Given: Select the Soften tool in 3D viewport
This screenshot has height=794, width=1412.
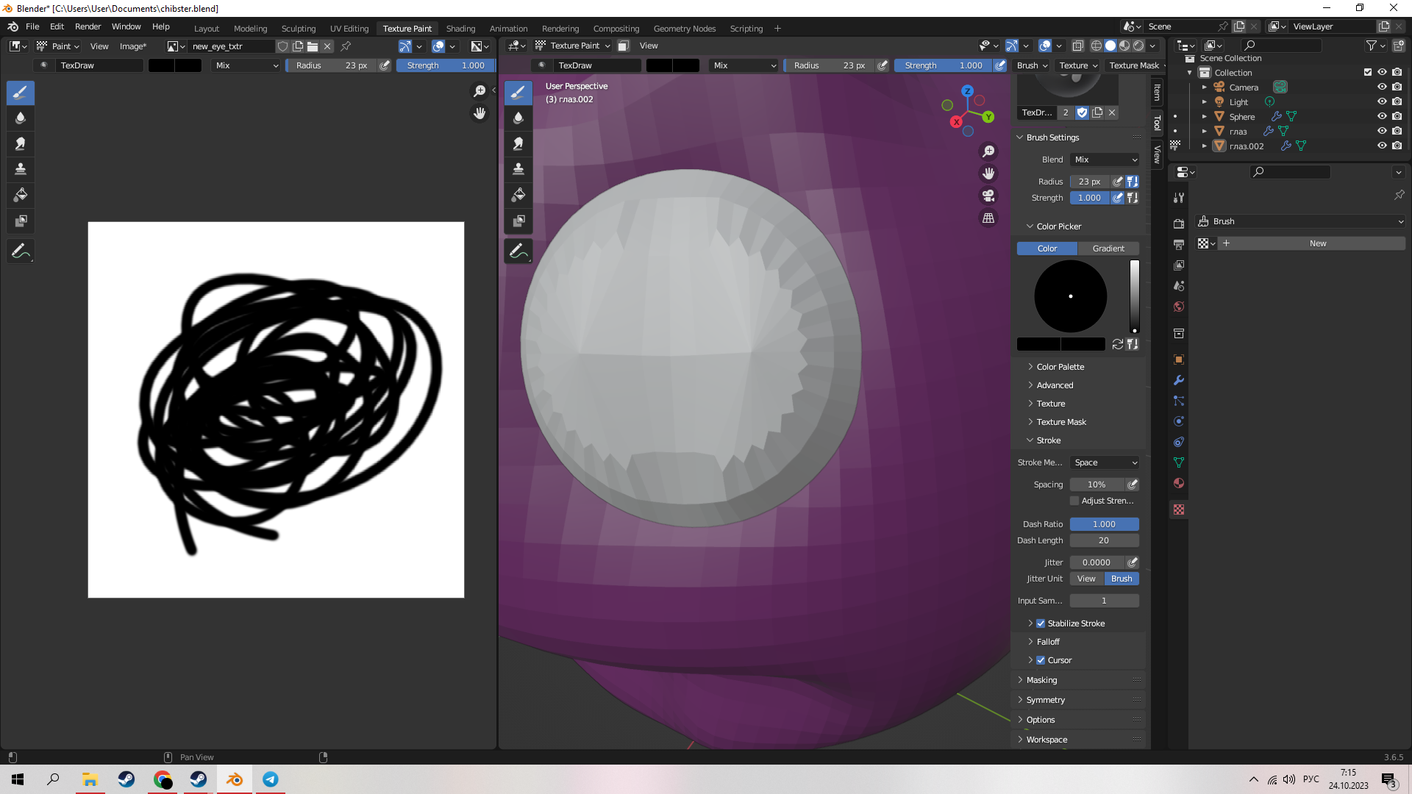Looking at the screenshot, I should pos(518,118).
